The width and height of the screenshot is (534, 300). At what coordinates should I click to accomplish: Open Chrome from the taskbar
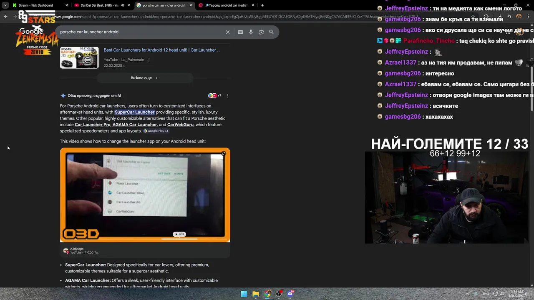coord(267,294)
